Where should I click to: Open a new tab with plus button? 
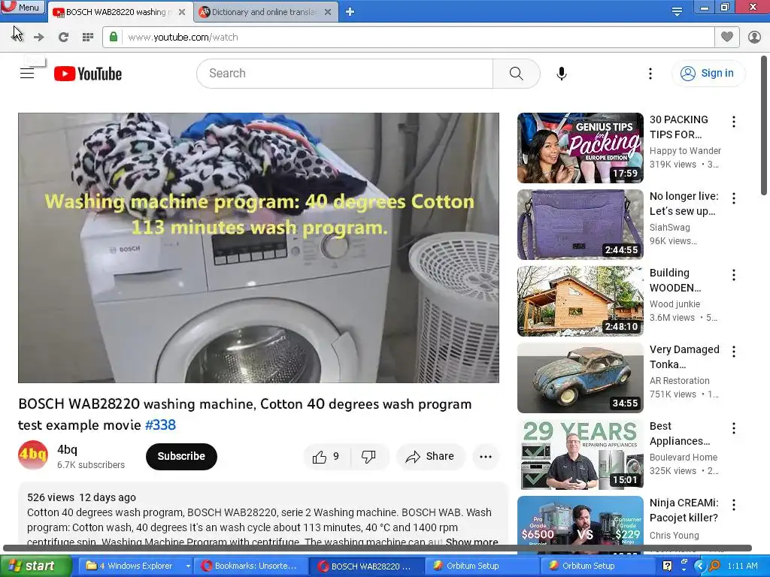[350, 12]
